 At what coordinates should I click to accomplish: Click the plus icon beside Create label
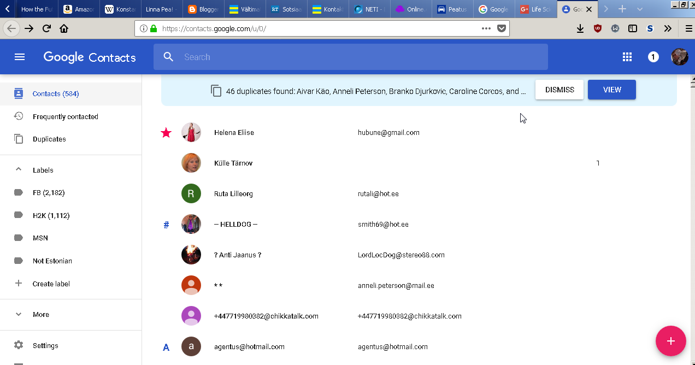(x=19, y=284)
